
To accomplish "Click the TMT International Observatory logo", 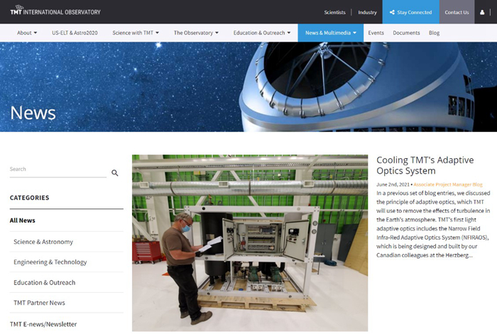I will click(x=55, y=11).
